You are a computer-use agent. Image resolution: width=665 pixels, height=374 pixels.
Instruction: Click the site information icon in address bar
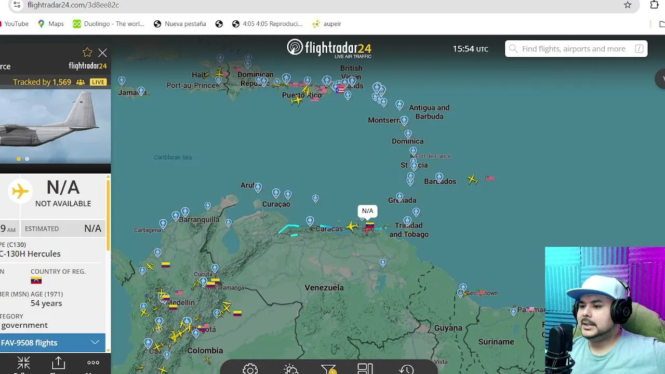[x=17, y=5]
